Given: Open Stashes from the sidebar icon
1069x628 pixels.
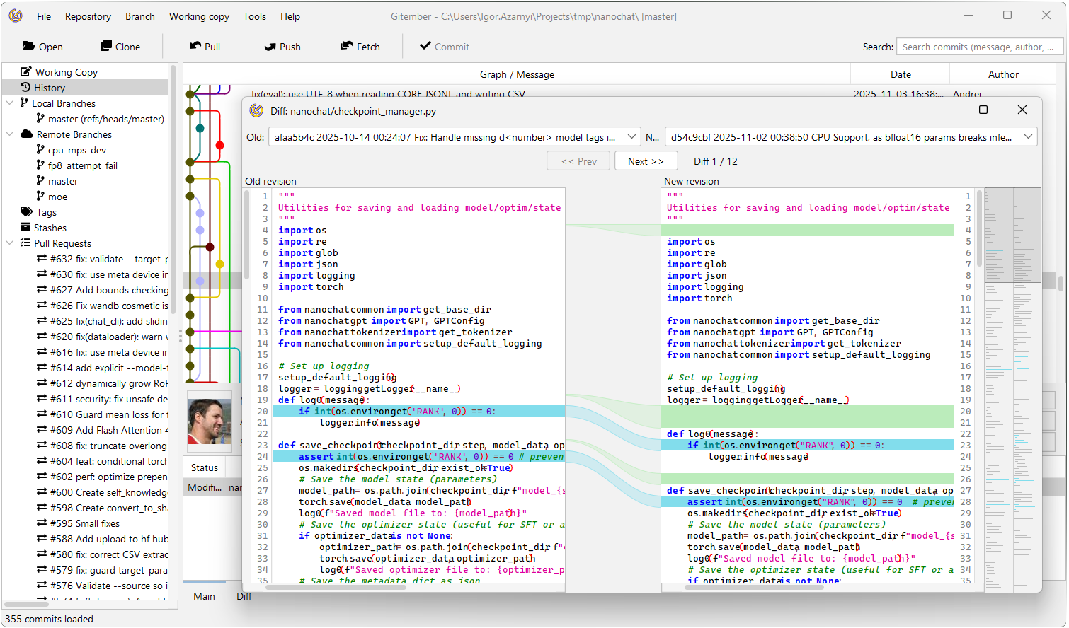Looking at the screenshot, I should click(26, 228).
